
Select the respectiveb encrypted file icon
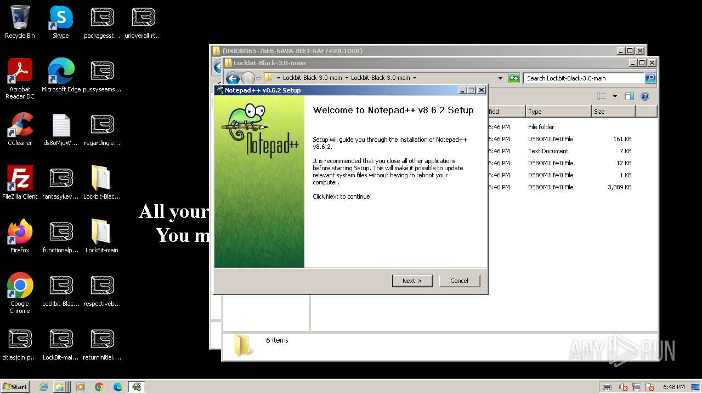click(102, 290)
